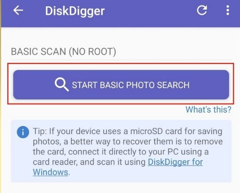Click the microSD card tip text
Image resolution: width=240 pixels, height=193 pixels.
128,152
